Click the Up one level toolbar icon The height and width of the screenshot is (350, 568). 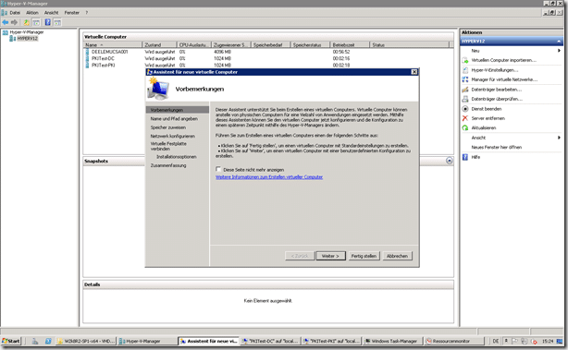click(26, 22)
